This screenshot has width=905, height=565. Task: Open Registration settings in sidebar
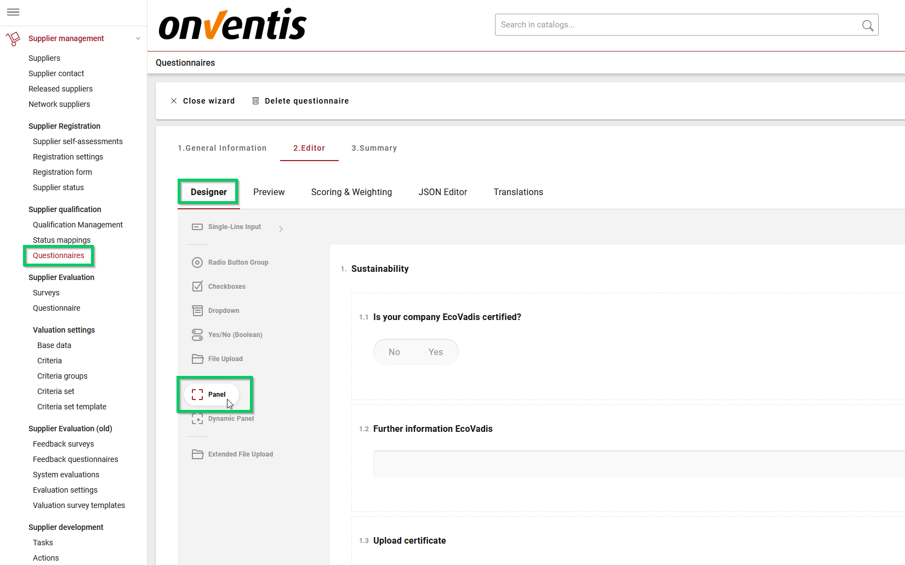(68, 157)
